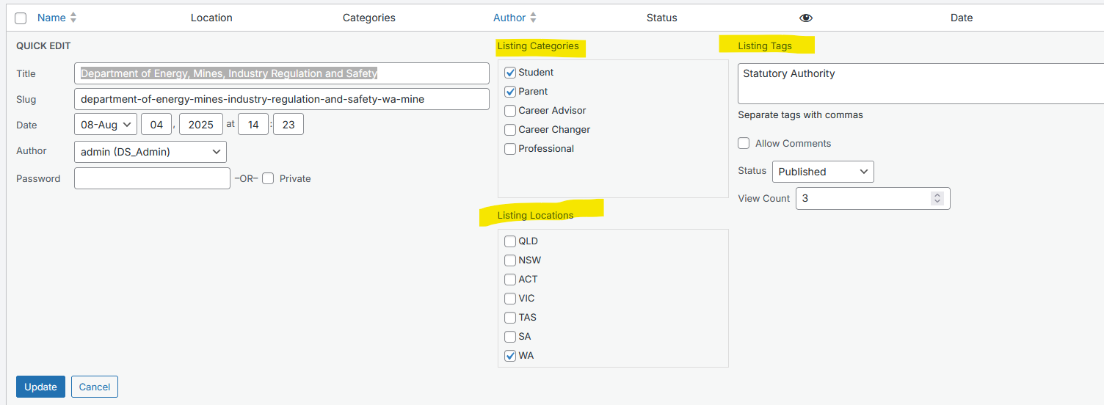Uncheck the WA listing location
This screenshot has height=405, width=1104.
pos(510,356)
